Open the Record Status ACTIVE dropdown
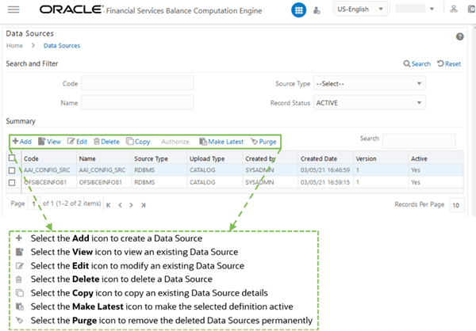The image size is (476, 331). (x=370, y=103)
